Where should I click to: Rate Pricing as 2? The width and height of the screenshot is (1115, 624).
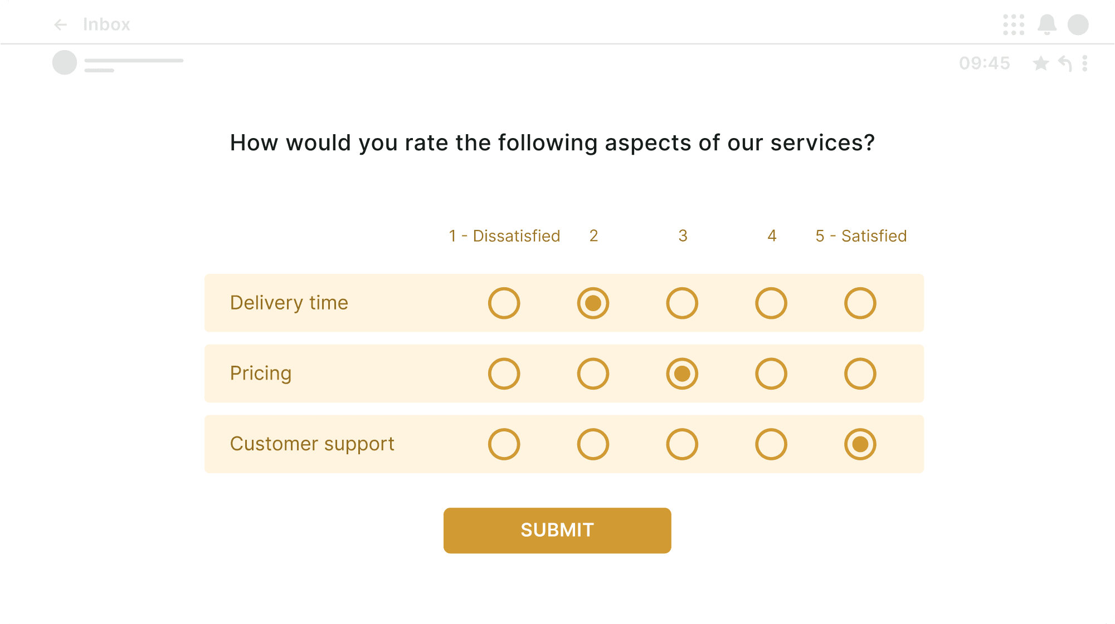(593, 374)
